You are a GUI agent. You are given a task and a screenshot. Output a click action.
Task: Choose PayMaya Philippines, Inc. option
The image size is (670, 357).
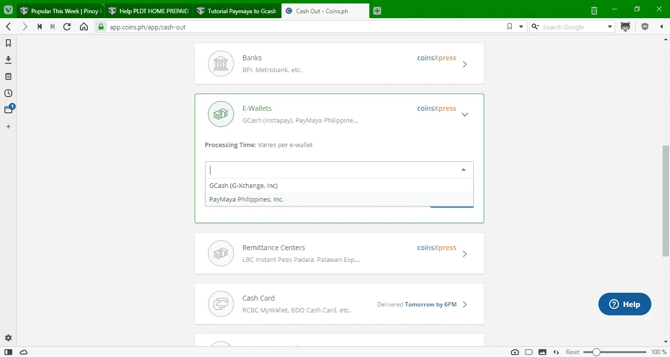click(339, 199)
